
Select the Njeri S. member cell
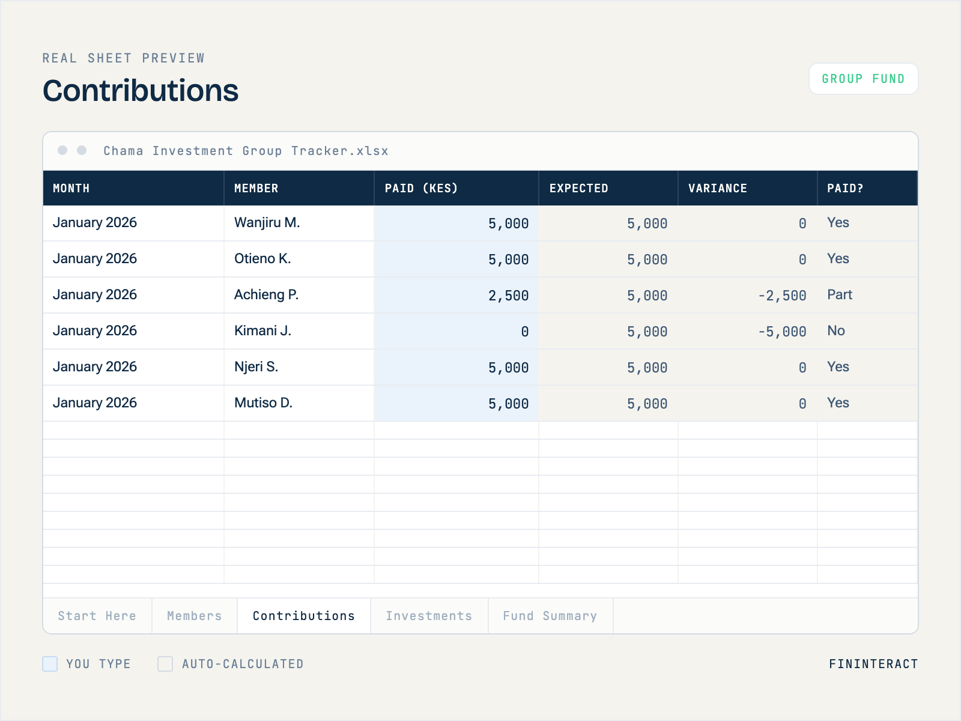point(299,367)
